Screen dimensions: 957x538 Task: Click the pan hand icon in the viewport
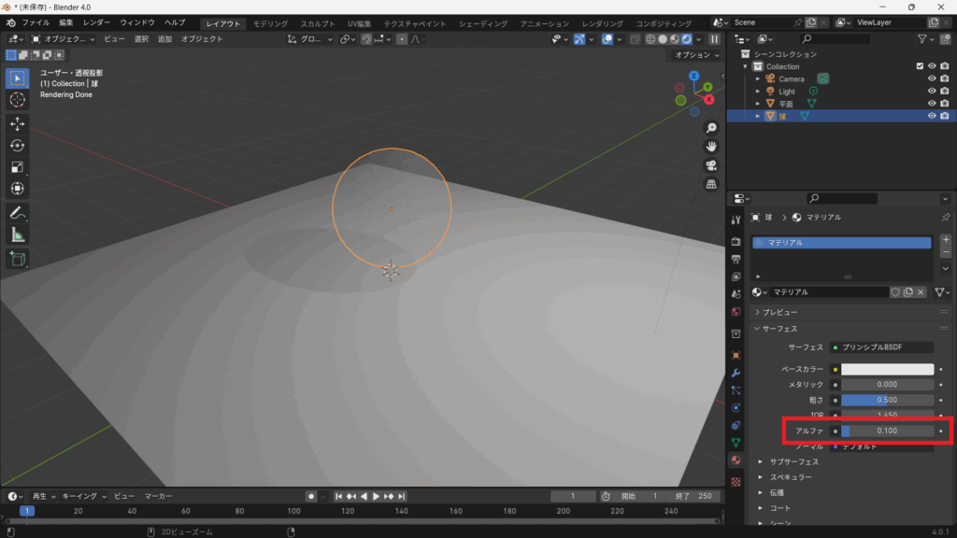coord(710,147)
